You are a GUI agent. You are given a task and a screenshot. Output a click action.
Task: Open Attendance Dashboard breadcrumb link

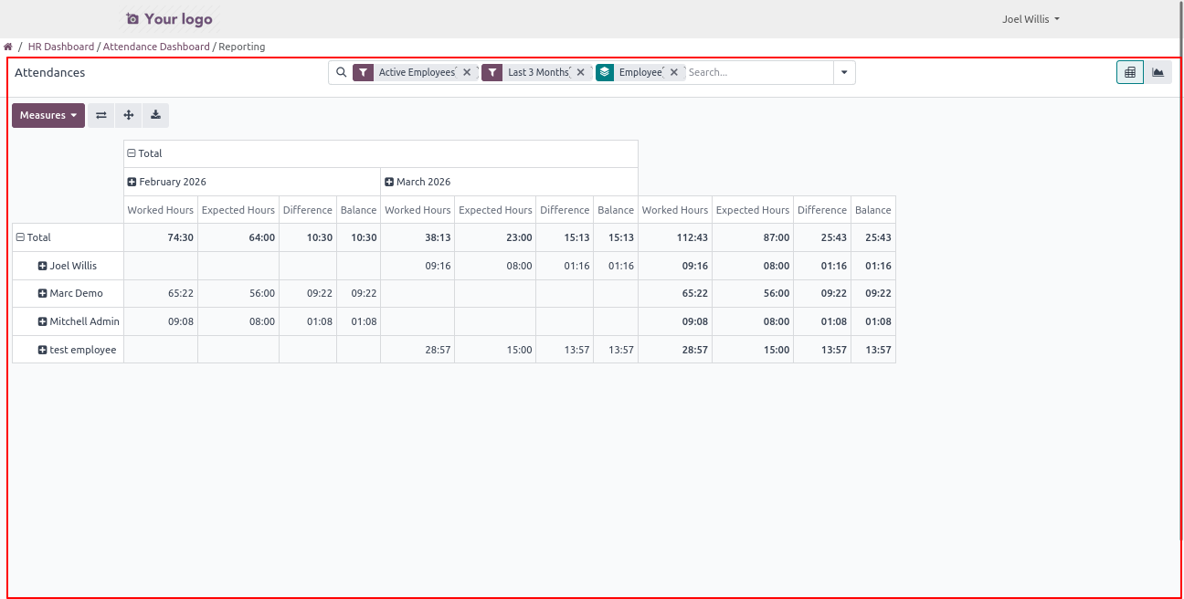[156, 47]
